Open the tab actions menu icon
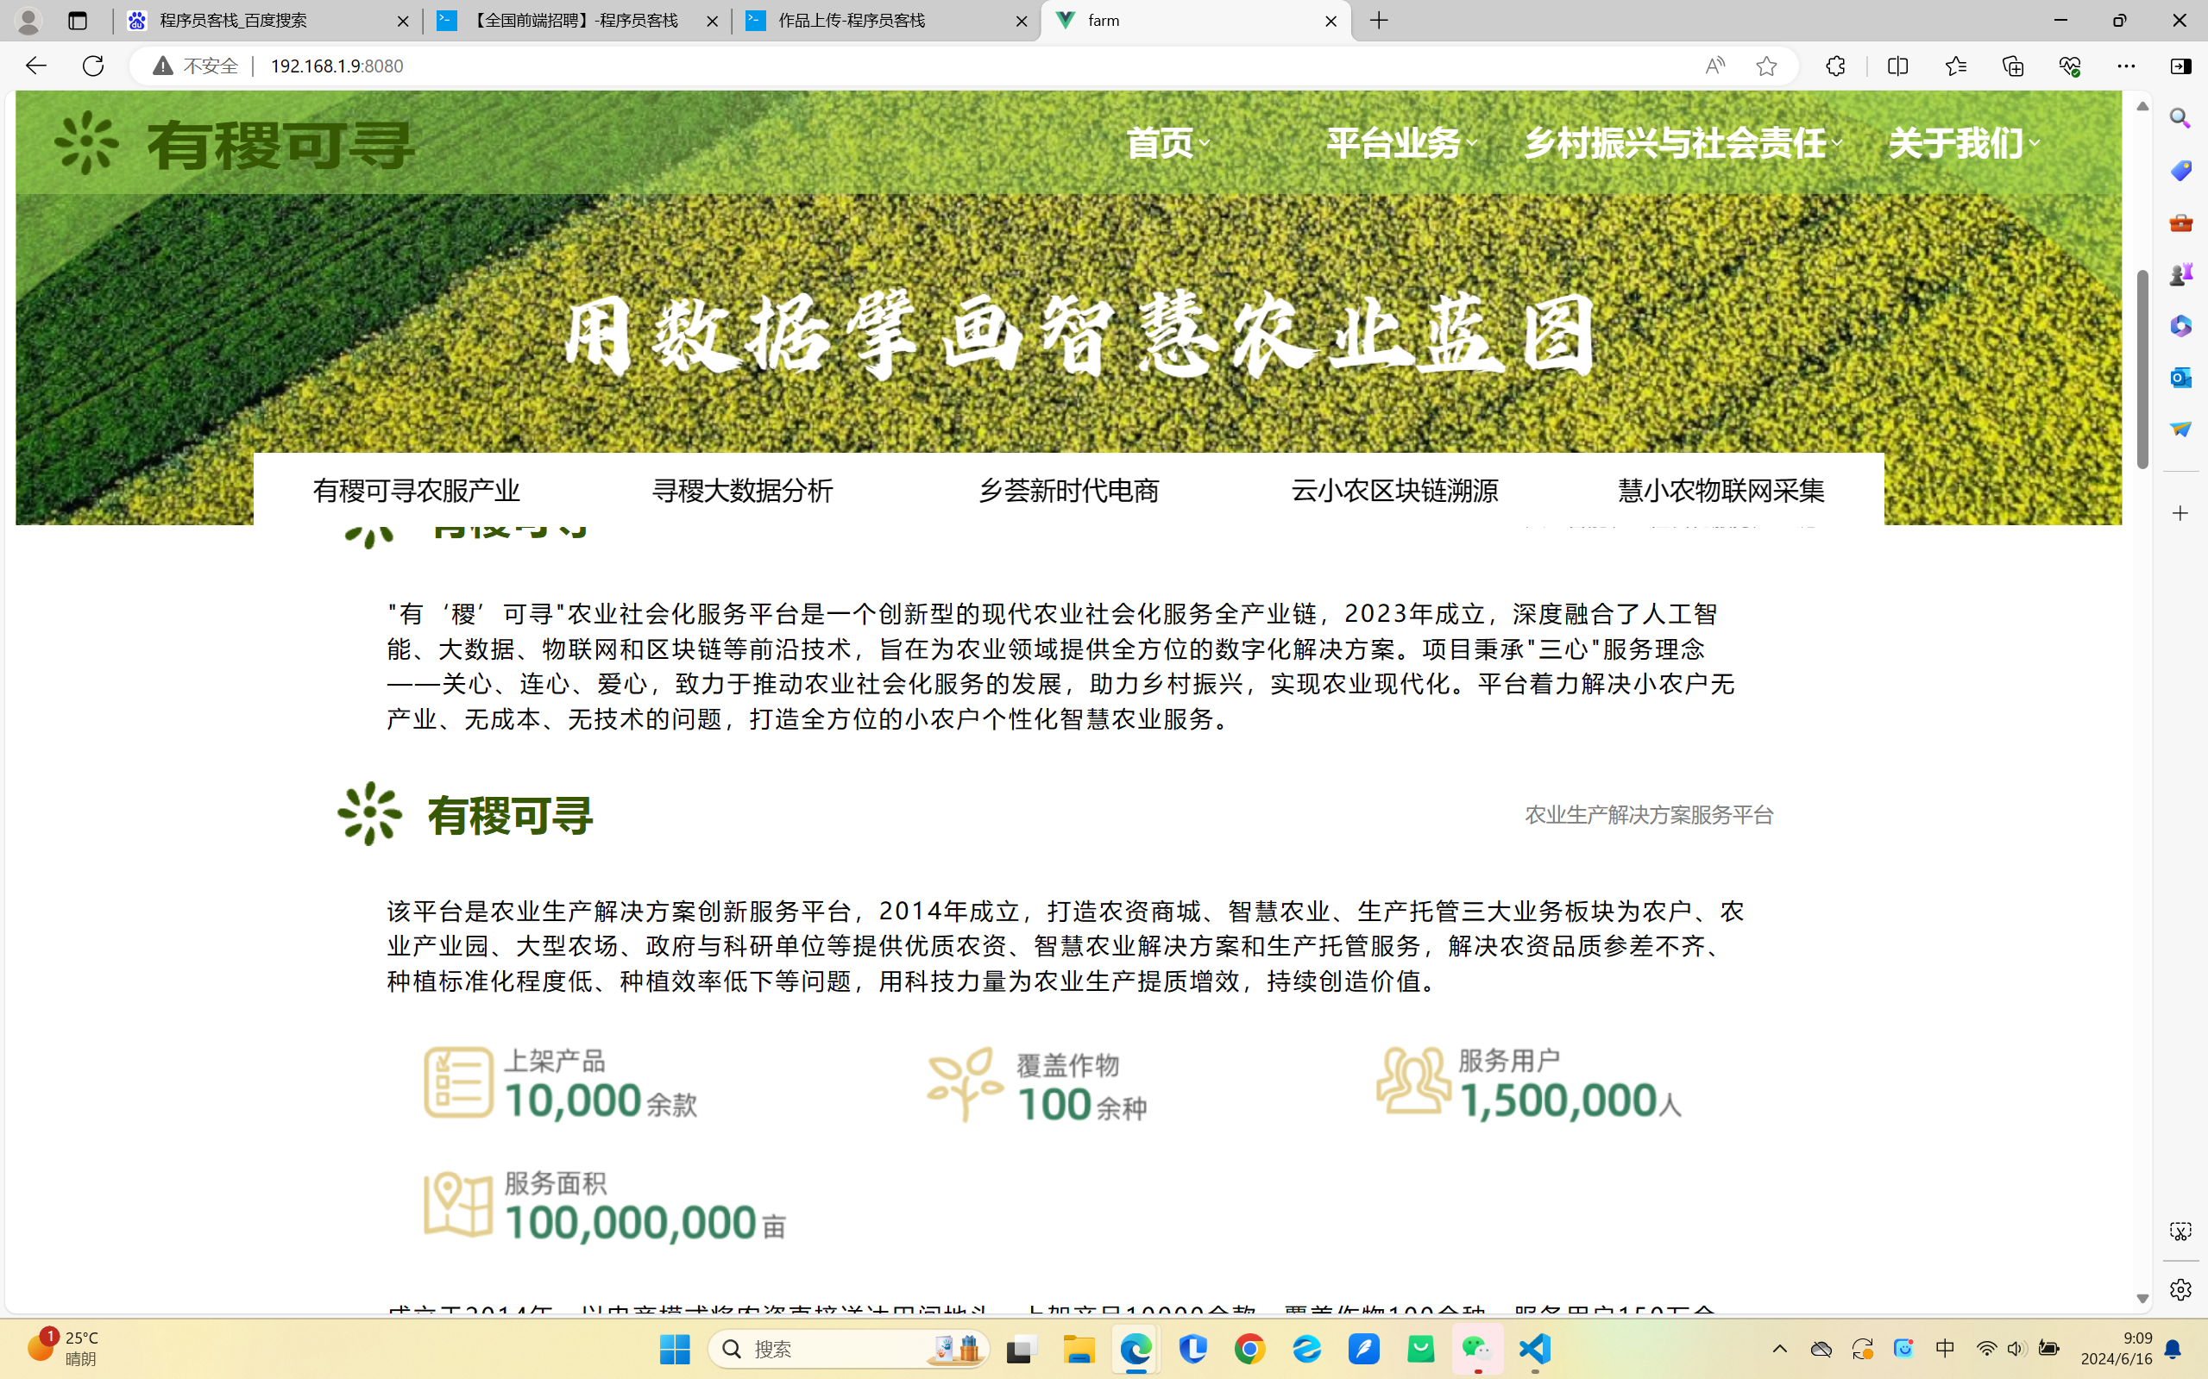Viewport: 2208px width, 1379px height. point(78,20)
